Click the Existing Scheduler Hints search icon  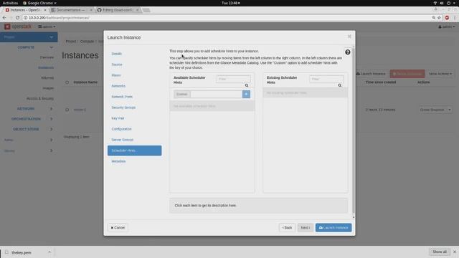coord(339,85)
